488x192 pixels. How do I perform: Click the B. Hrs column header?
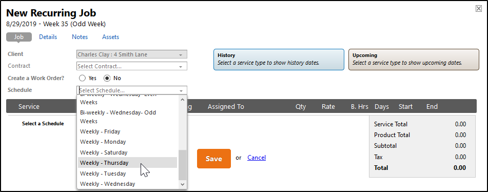pos(360,106)
